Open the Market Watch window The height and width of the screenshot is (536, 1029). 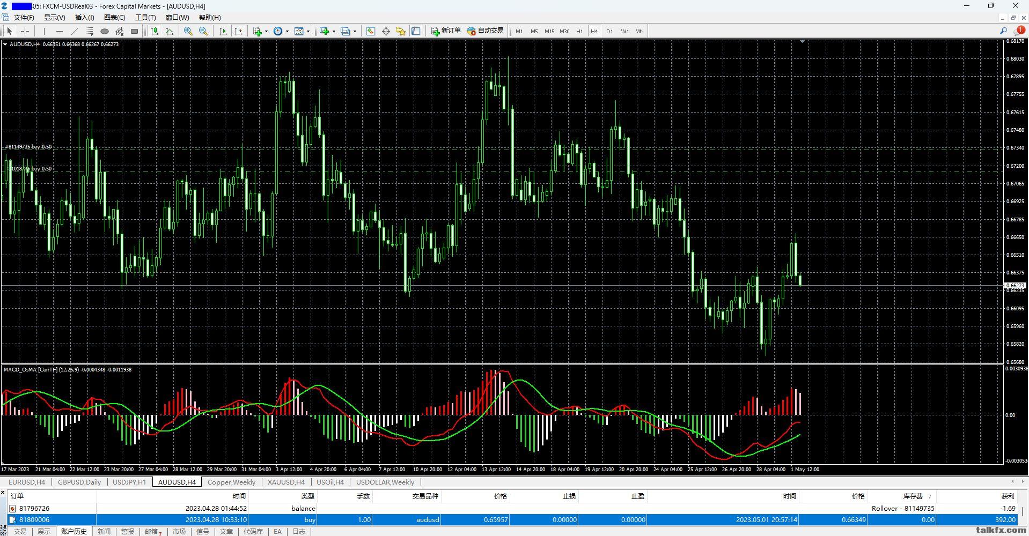tap(371, 31)
